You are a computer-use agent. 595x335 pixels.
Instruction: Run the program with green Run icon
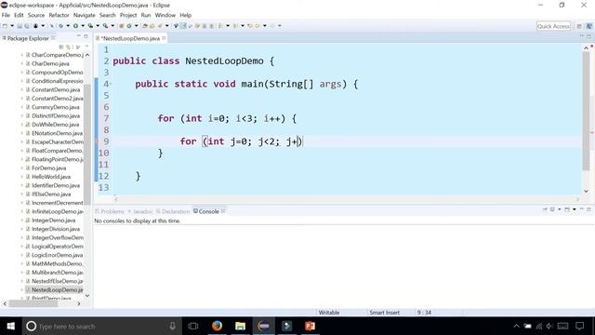tap(75, 26)
